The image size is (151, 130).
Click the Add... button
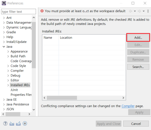click(138, 37)
